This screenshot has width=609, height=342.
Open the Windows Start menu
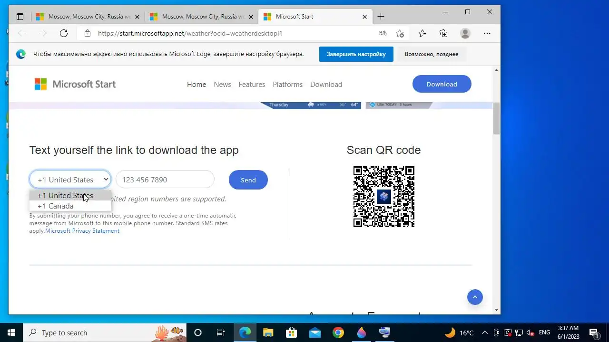pos(11,332)
